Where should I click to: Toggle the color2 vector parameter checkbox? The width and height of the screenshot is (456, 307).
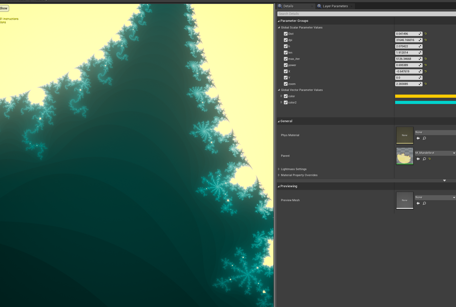point(286,102)
